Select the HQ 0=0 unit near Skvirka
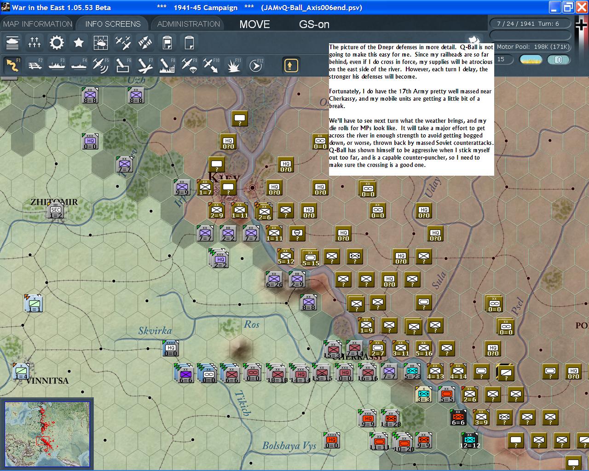 click(170, 349)
